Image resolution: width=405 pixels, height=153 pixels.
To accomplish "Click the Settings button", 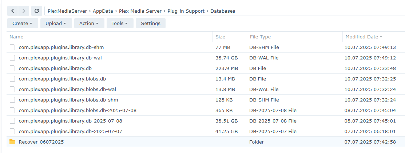I will [x=151, y=23].
